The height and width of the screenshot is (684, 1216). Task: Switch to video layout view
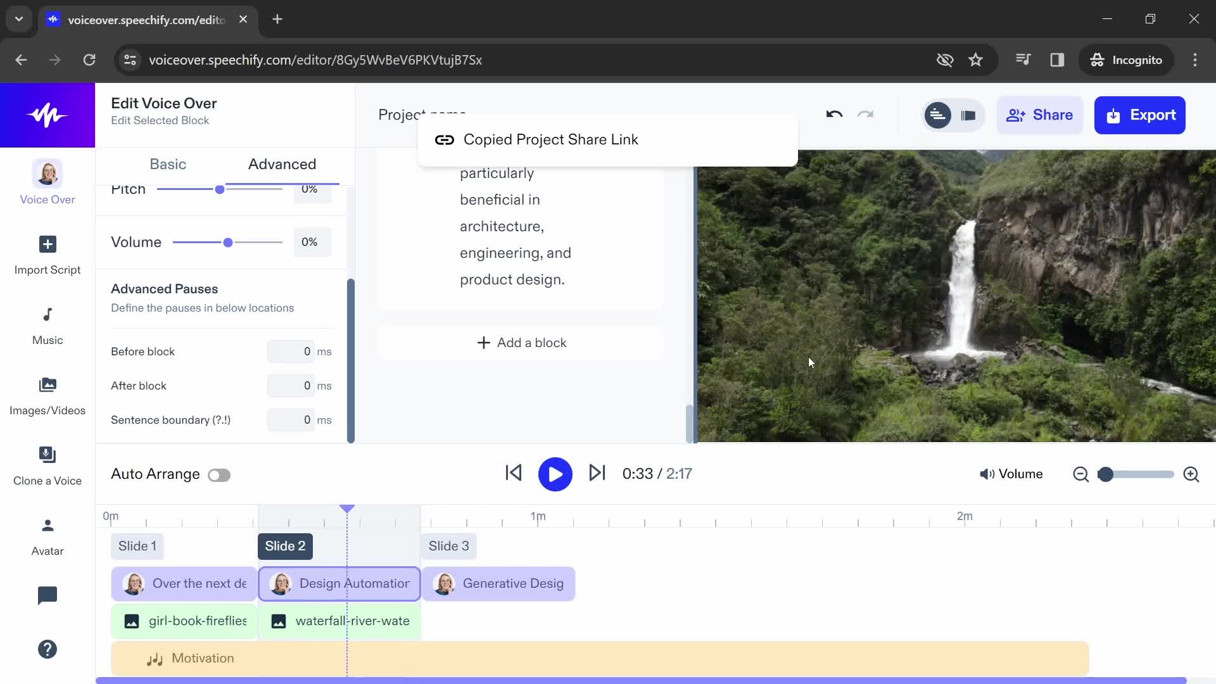[x=968, y=115]
